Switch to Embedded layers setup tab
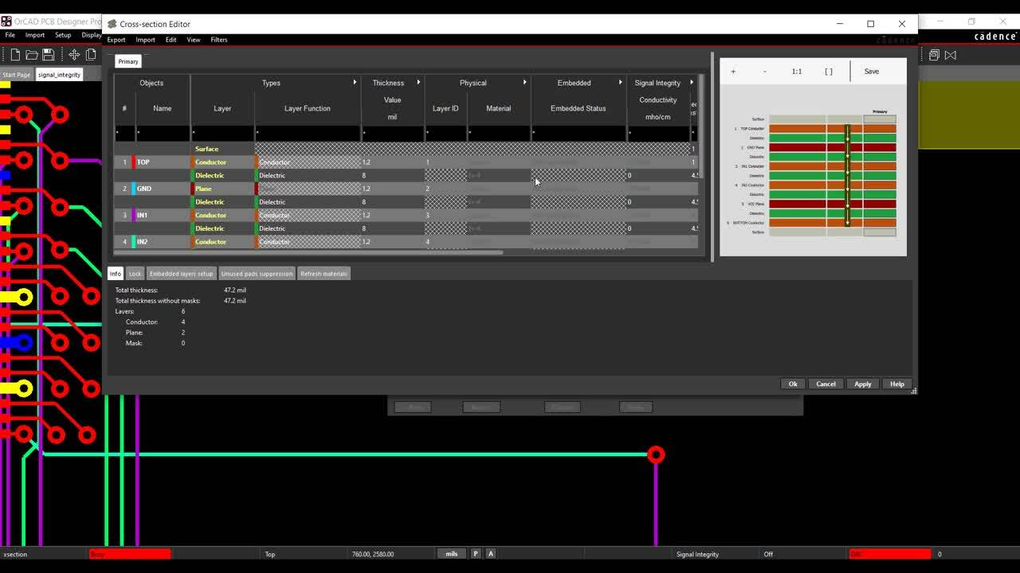The width and height of the screenshot is (1020, 573). tap(181, 274)
